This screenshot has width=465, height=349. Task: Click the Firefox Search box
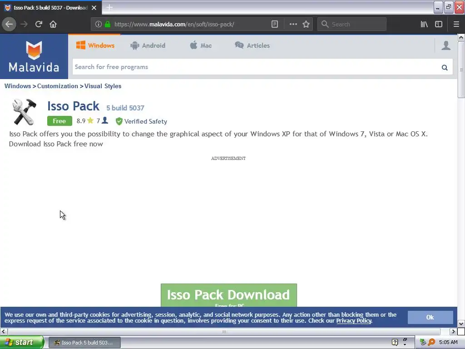pyautogui.click(x=352, y=24)
